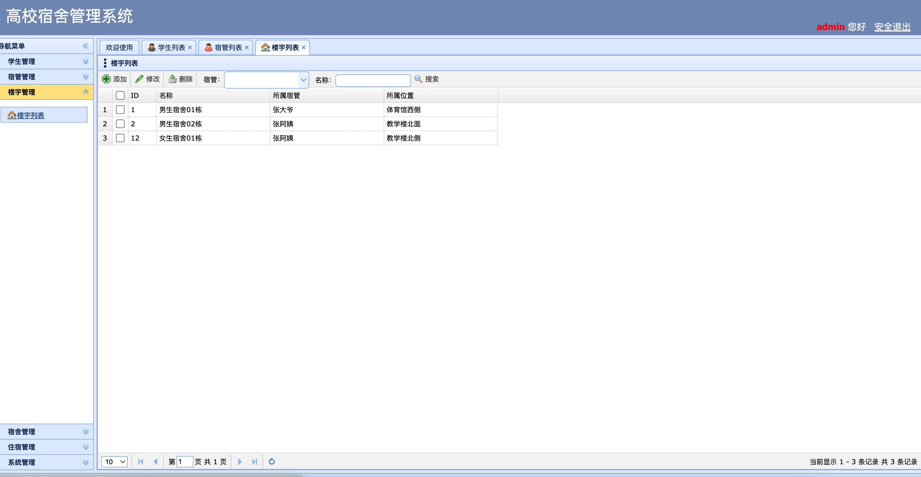Switch to the 宿管列表 tab
Screen dimensions: 921x477
pyautogui.click(x=228, y=47)
